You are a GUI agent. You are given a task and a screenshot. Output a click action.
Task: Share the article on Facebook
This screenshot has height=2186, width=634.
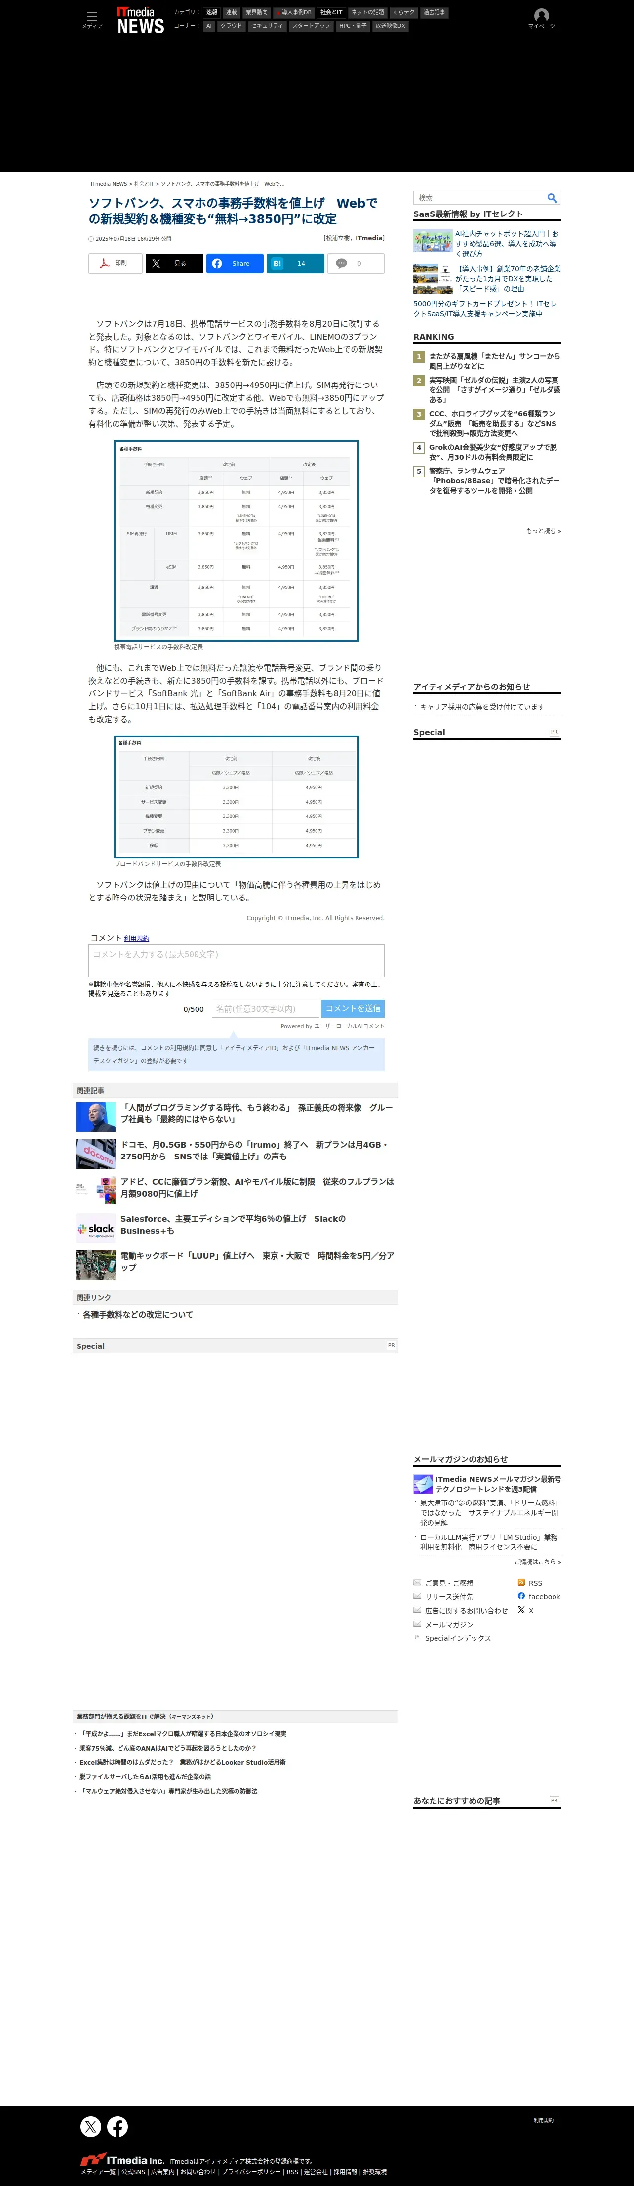coord(235,264)
